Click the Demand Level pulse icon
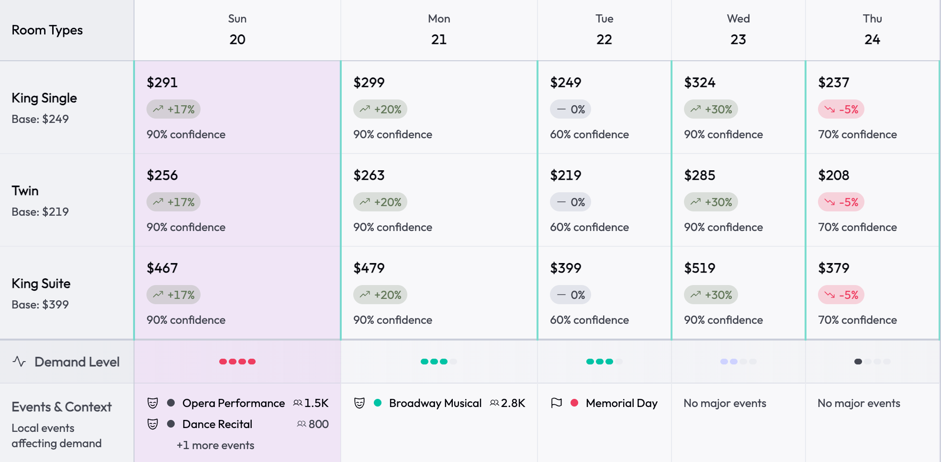Image resolution: width=941 pixels, height=462 pixels. [19, 362]
